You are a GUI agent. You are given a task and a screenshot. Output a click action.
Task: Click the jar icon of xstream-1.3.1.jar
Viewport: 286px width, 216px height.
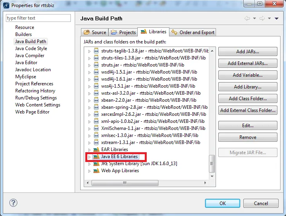tap(96, 142)
